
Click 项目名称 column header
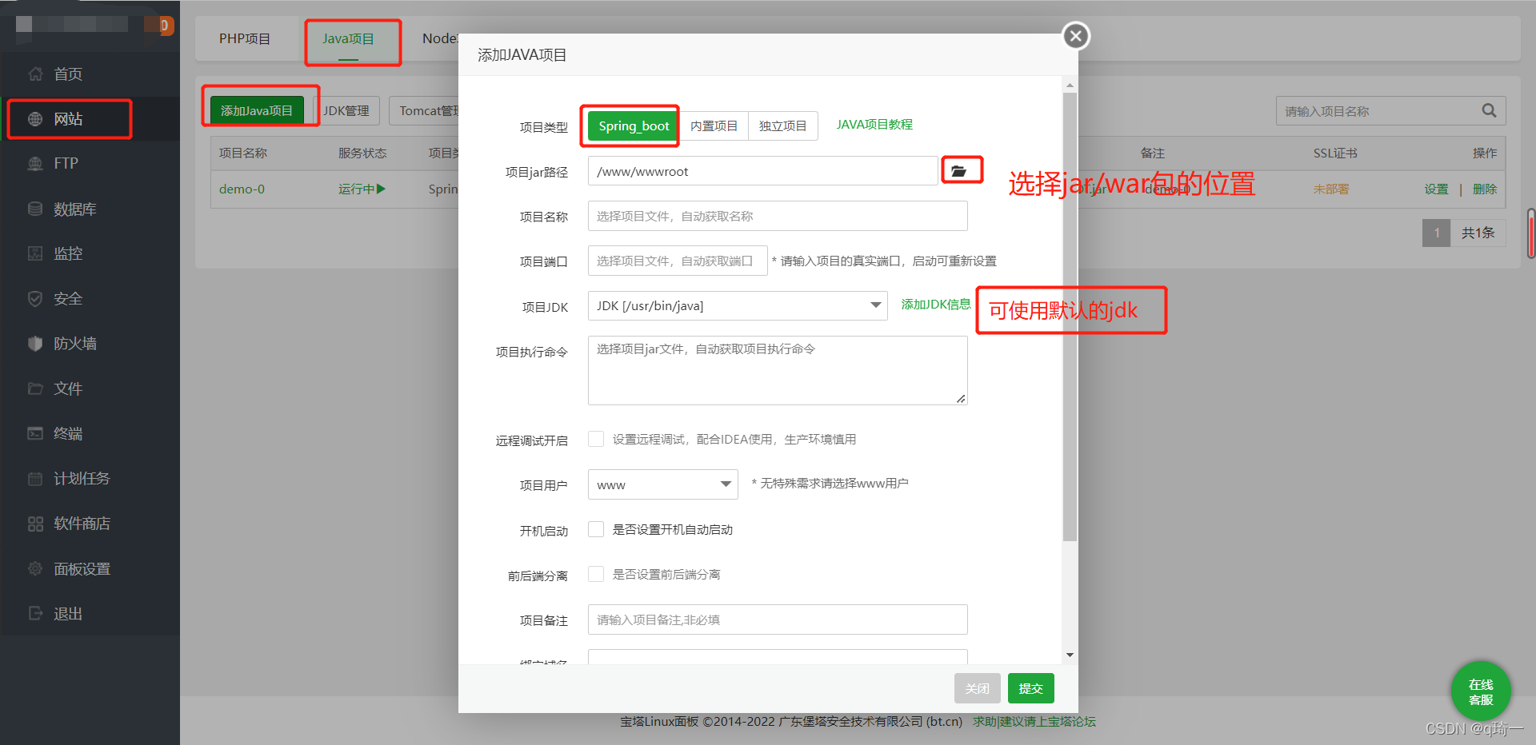tap(243, 153)
